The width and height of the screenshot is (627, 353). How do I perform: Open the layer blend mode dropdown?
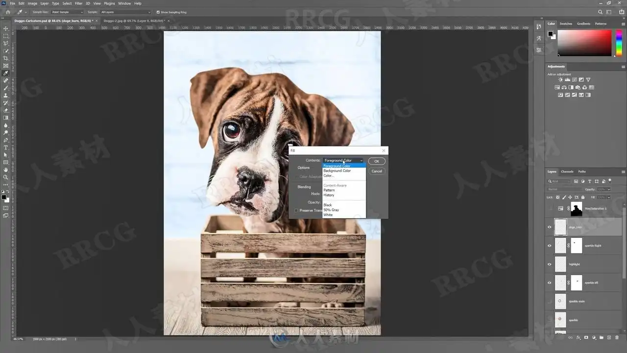pos(565,189)
